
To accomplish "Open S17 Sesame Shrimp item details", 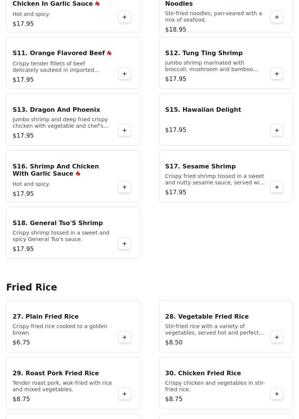I will coord(200,166).
